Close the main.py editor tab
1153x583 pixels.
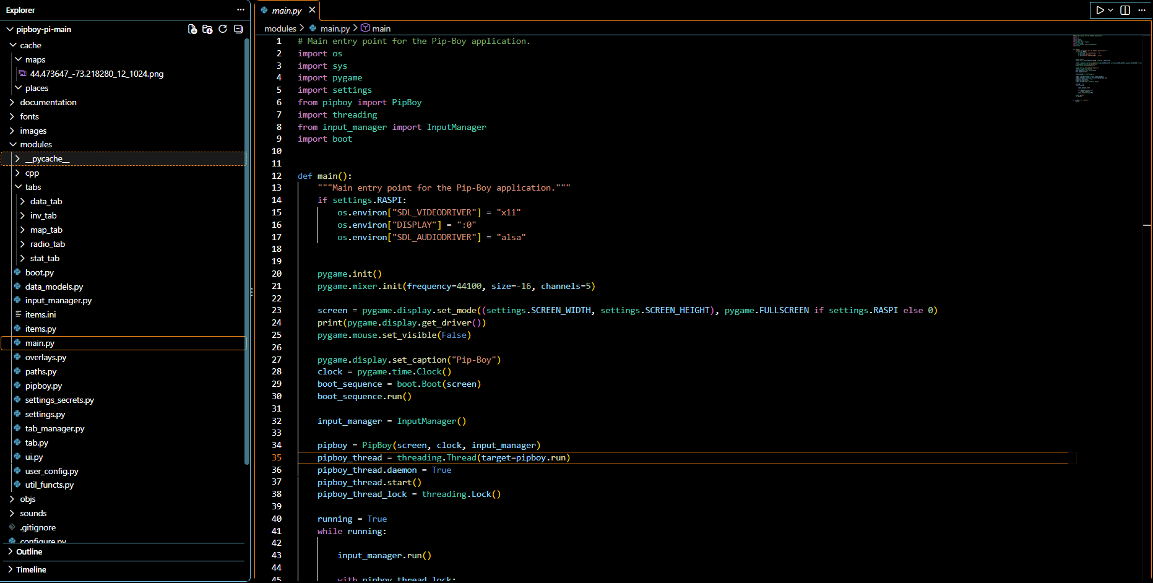pyautogui.click(x=312, y=10)
